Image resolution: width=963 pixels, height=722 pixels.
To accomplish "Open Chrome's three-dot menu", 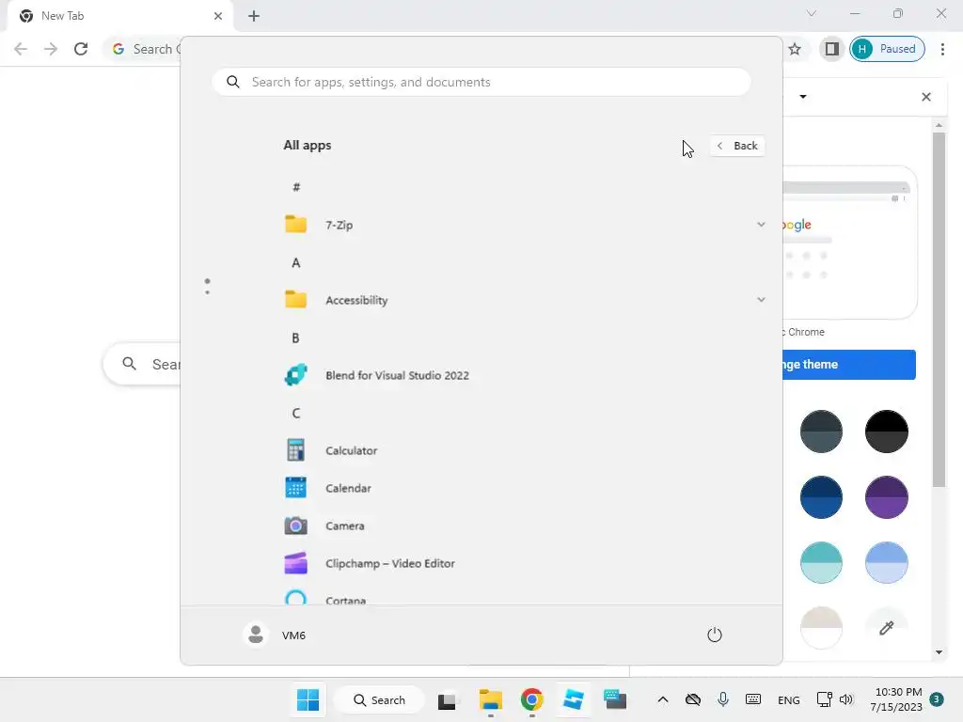I will [942, 49].
